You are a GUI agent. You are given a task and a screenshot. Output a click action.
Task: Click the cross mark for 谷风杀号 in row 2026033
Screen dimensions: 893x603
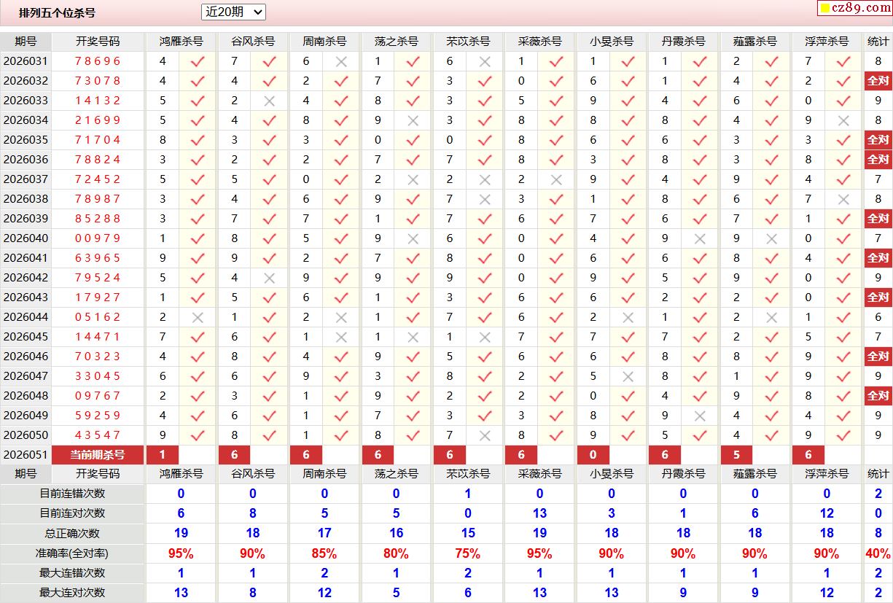[270, 101]
